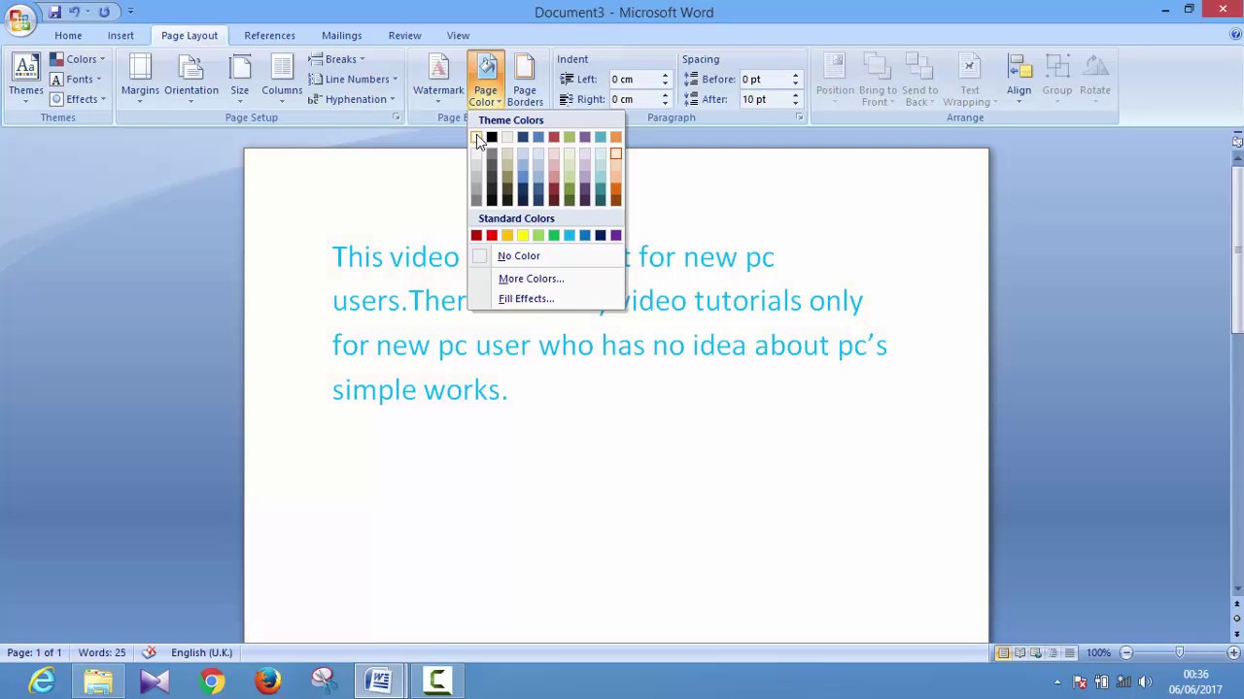
Task: Click the zoom slider handle
Action: (1180, 653)
